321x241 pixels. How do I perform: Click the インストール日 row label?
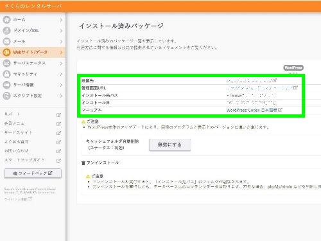[96, 103]
